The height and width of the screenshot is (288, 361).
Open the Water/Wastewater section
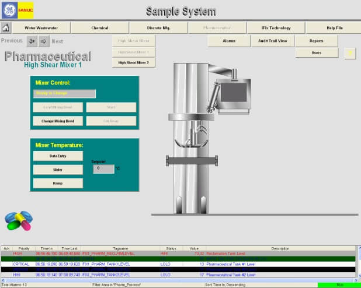(41, 28)
